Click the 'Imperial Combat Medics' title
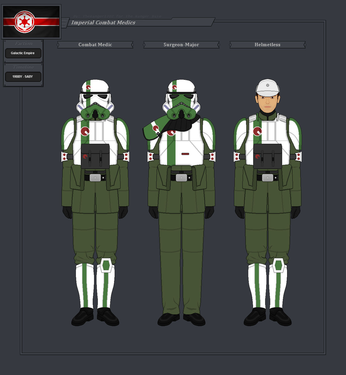 (x=103, y=23)
